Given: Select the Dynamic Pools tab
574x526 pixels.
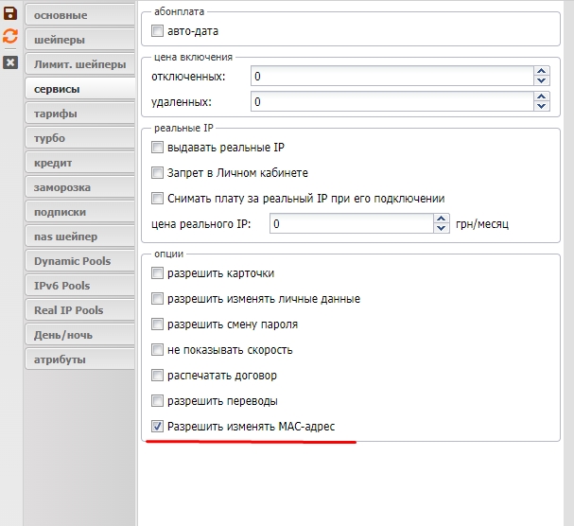Looking at the screenshot, I should [78, 261].
